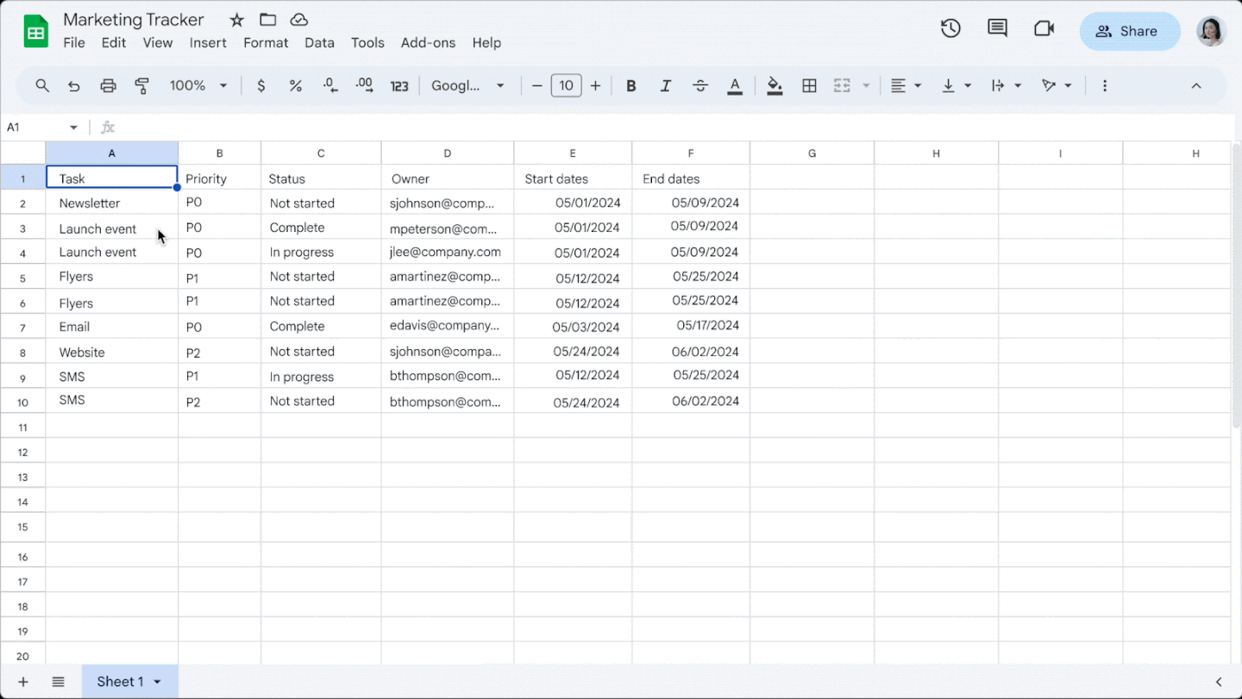Screen dimensions: 1242x699
Task: Click the Undo icon in toolbar
Action: coord(74,85)
